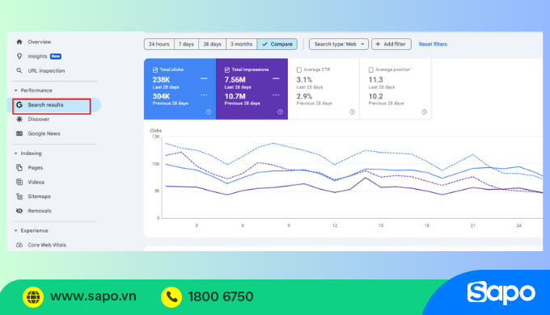Click help icon on Total impressions card

(x=281, y=112)
